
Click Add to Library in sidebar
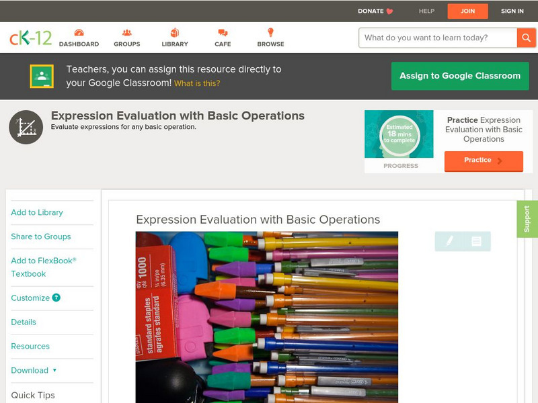(x=37, y=212)
